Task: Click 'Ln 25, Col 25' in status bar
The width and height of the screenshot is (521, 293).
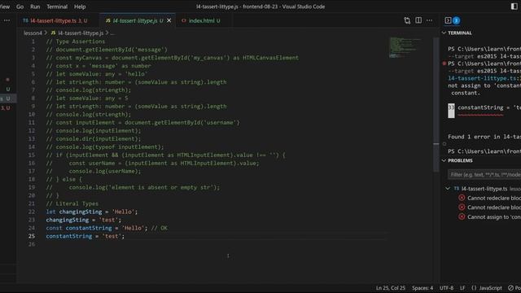Action: coord(391,288)
